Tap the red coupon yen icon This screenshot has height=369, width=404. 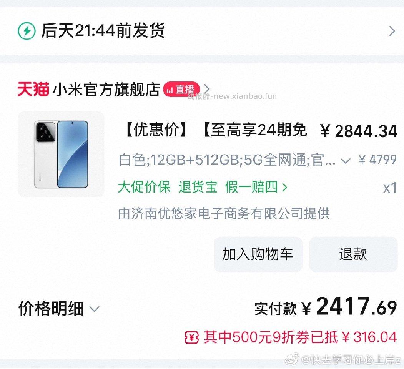192,337
